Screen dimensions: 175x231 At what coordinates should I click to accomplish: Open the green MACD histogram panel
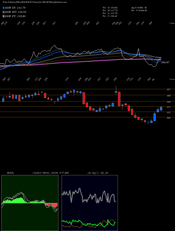[30, 203]
